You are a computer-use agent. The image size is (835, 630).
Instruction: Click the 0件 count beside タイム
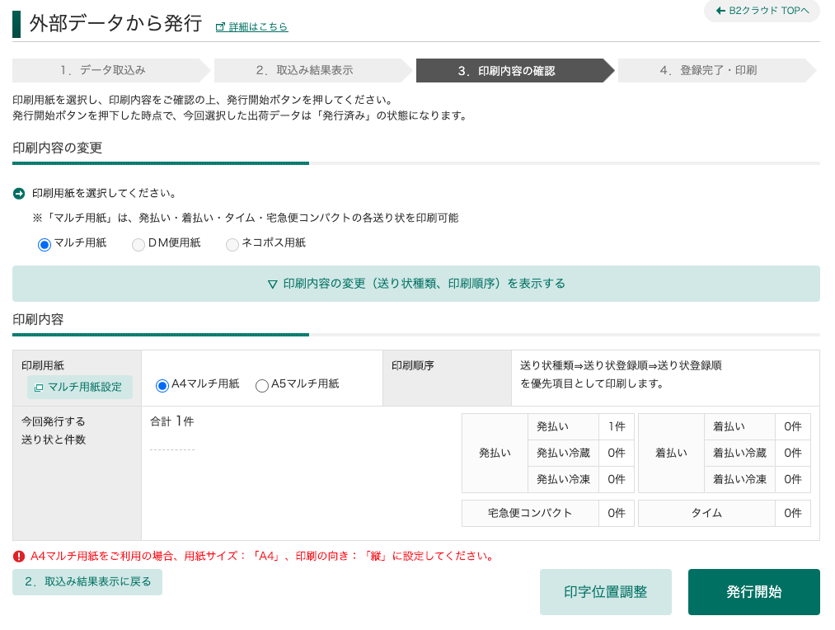pos(793,514)
